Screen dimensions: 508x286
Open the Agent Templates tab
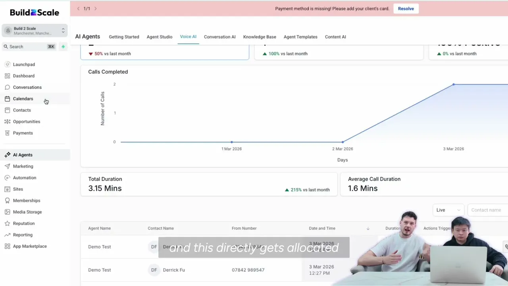[x=300, y=37]
